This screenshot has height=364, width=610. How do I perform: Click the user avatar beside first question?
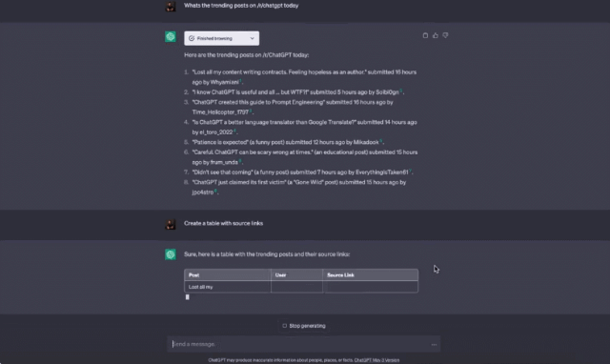pyautogui.click(x=171, y=7)
